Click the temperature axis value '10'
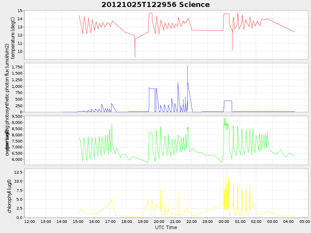The width and height of the screenshot is (311, 233). click(x=20, y=51)
